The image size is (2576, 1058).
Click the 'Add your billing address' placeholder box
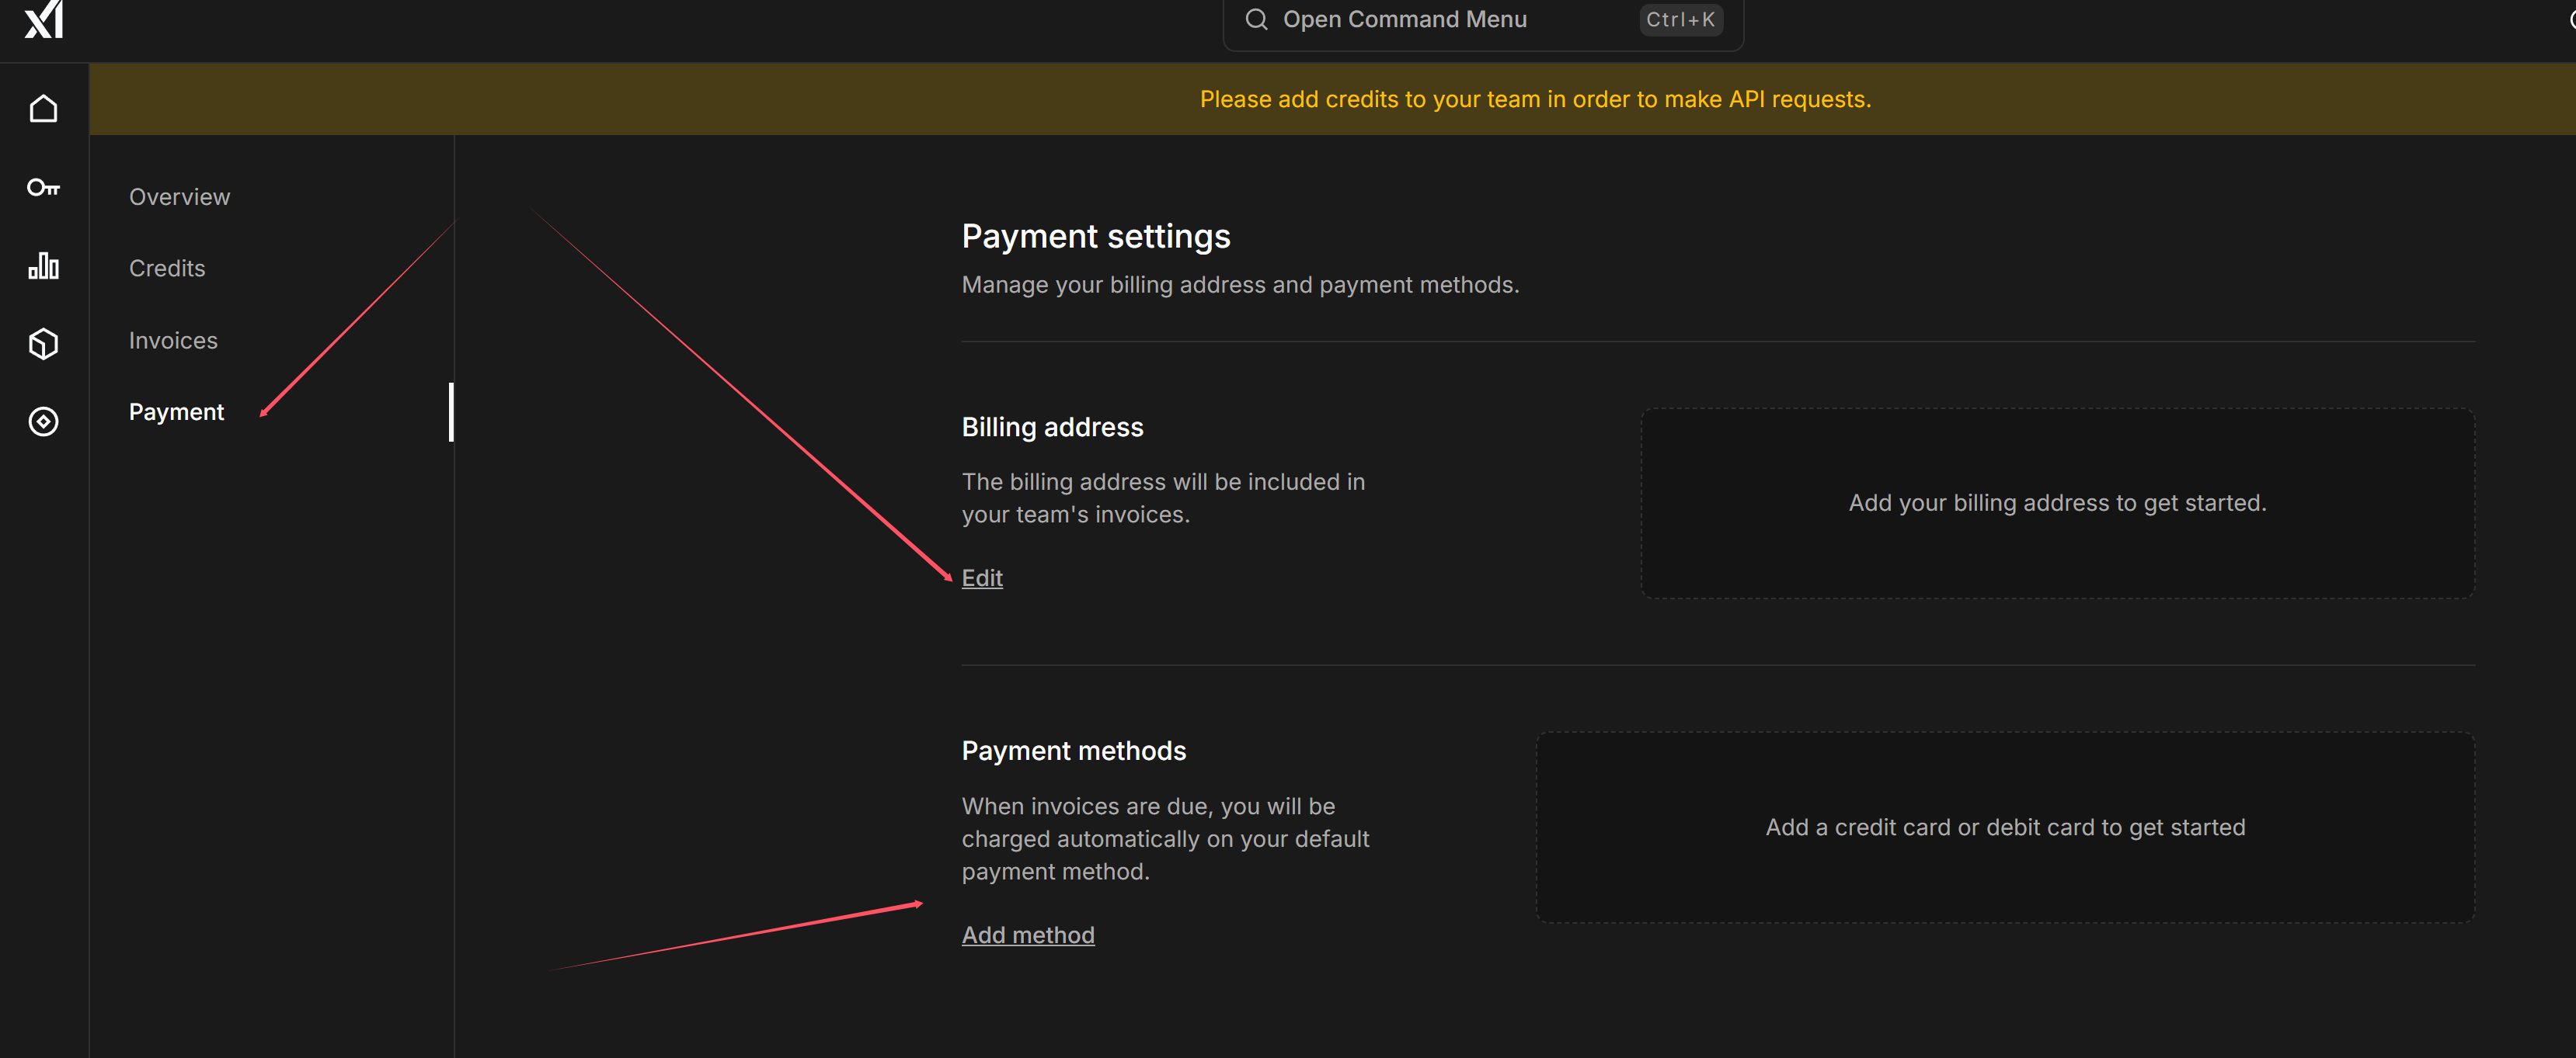(2057, 502)
